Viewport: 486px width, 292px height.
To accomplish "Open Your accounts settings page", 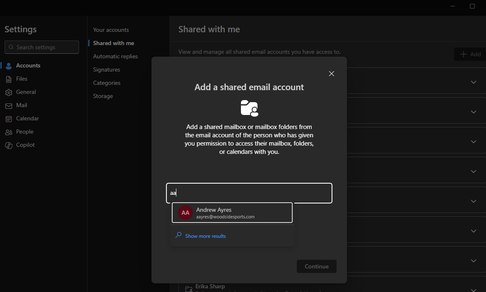I will (111, 30).
